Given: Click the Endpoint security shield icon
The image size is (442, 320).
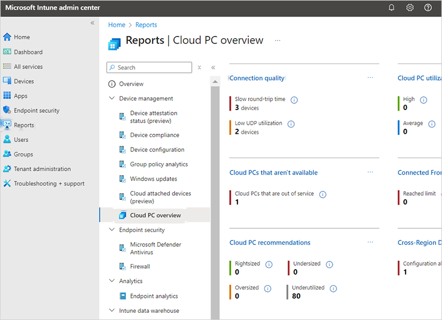Looking at the screenshot, I should point(7,110).
